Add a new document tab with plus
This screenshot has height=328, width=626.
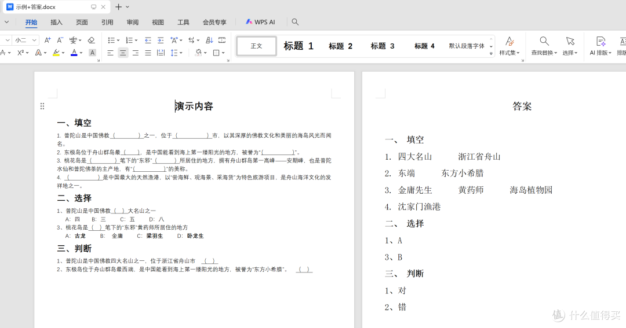click(118, 7)
